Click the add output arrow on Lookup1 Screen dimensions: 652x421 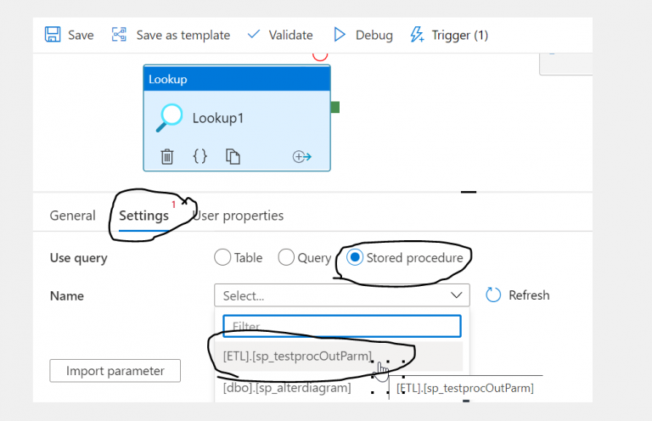pyautogui.click(x=302, y=156)
